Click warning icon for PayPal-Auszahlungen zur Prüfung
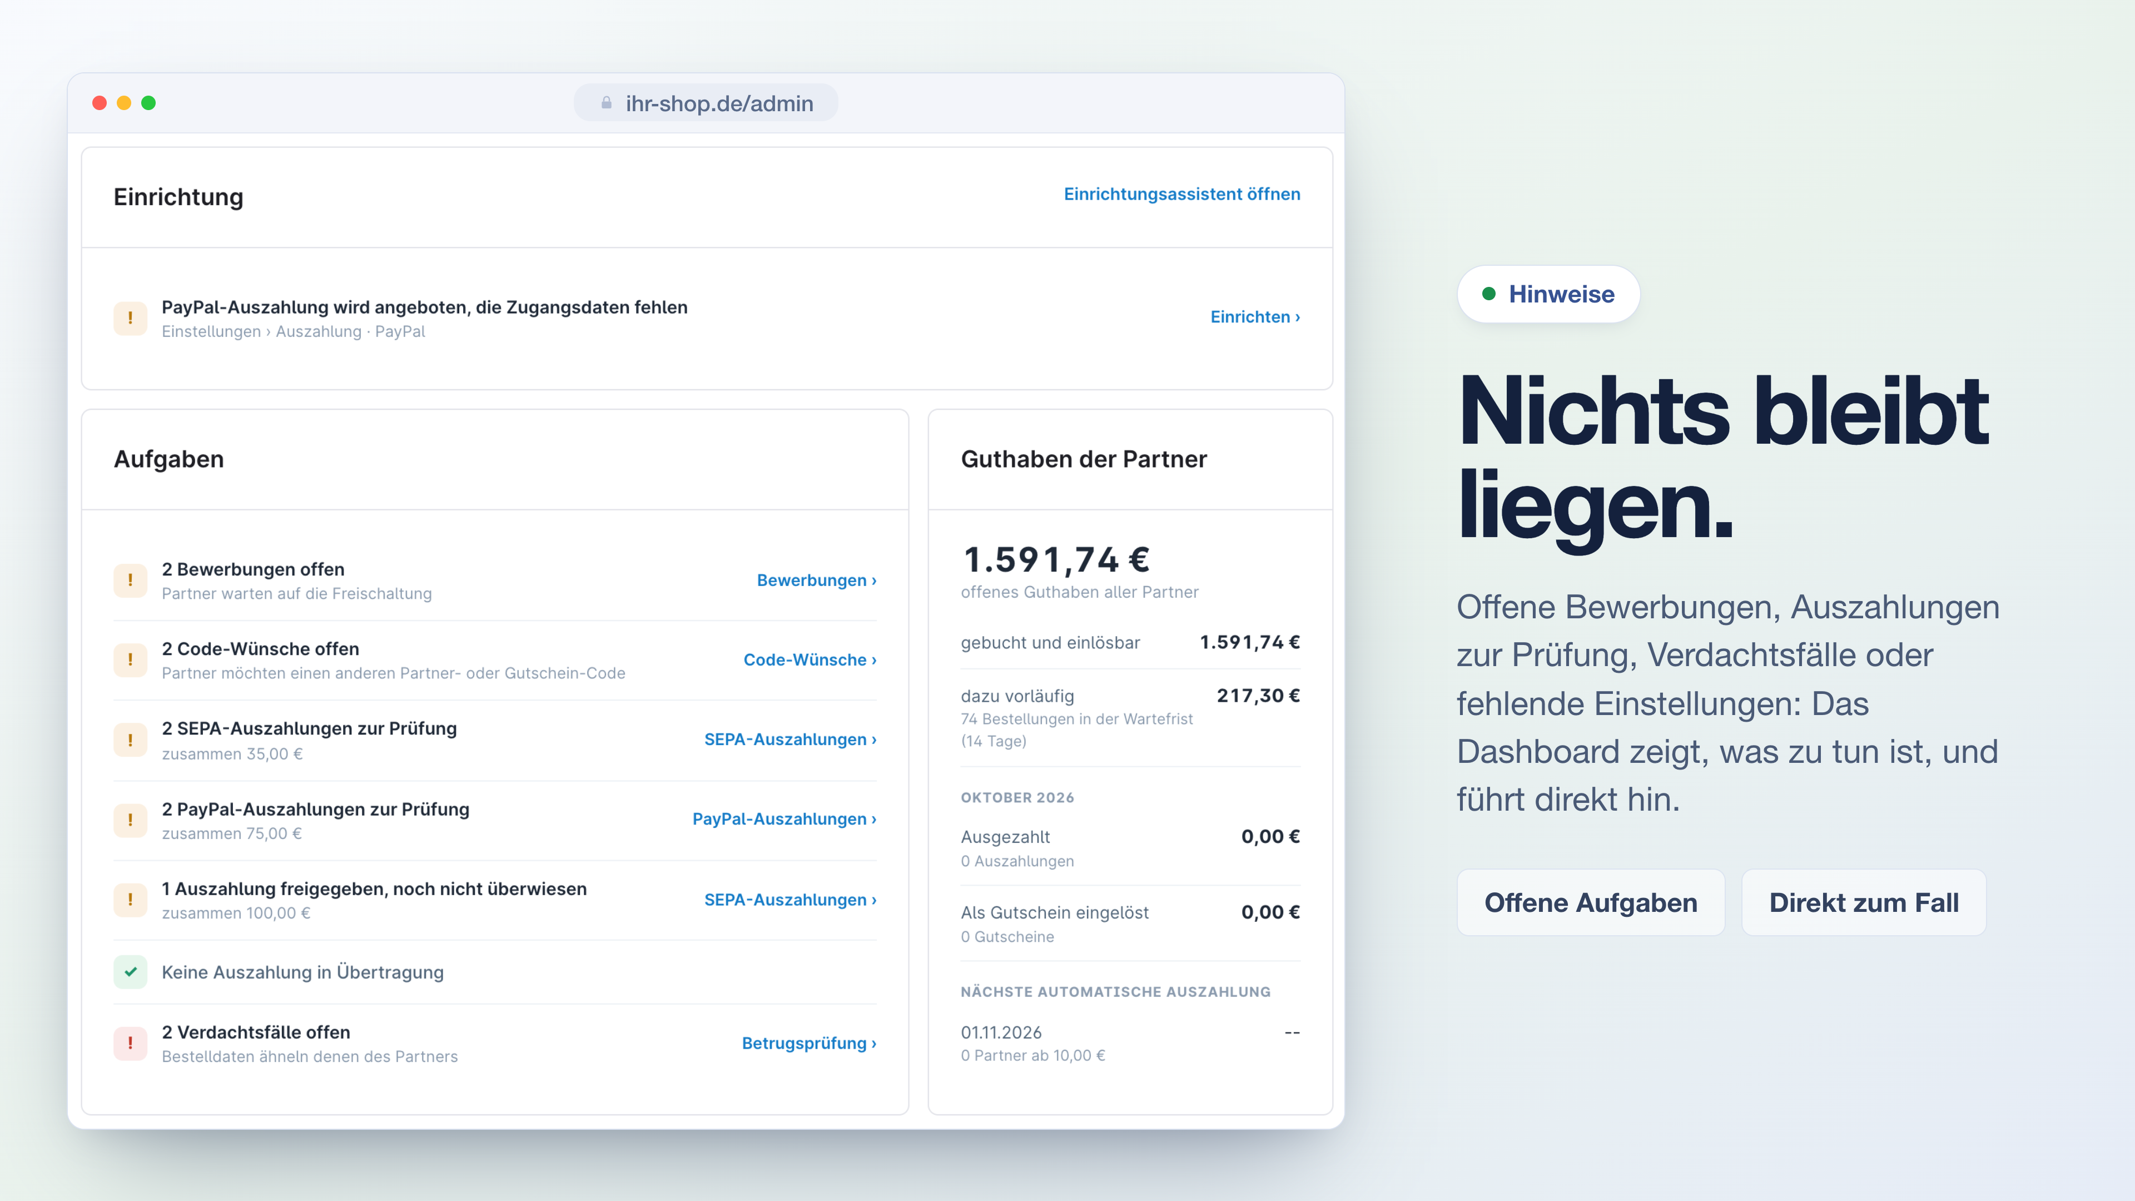Screen dimensions: 2135x1201 [x=130, y=820]
